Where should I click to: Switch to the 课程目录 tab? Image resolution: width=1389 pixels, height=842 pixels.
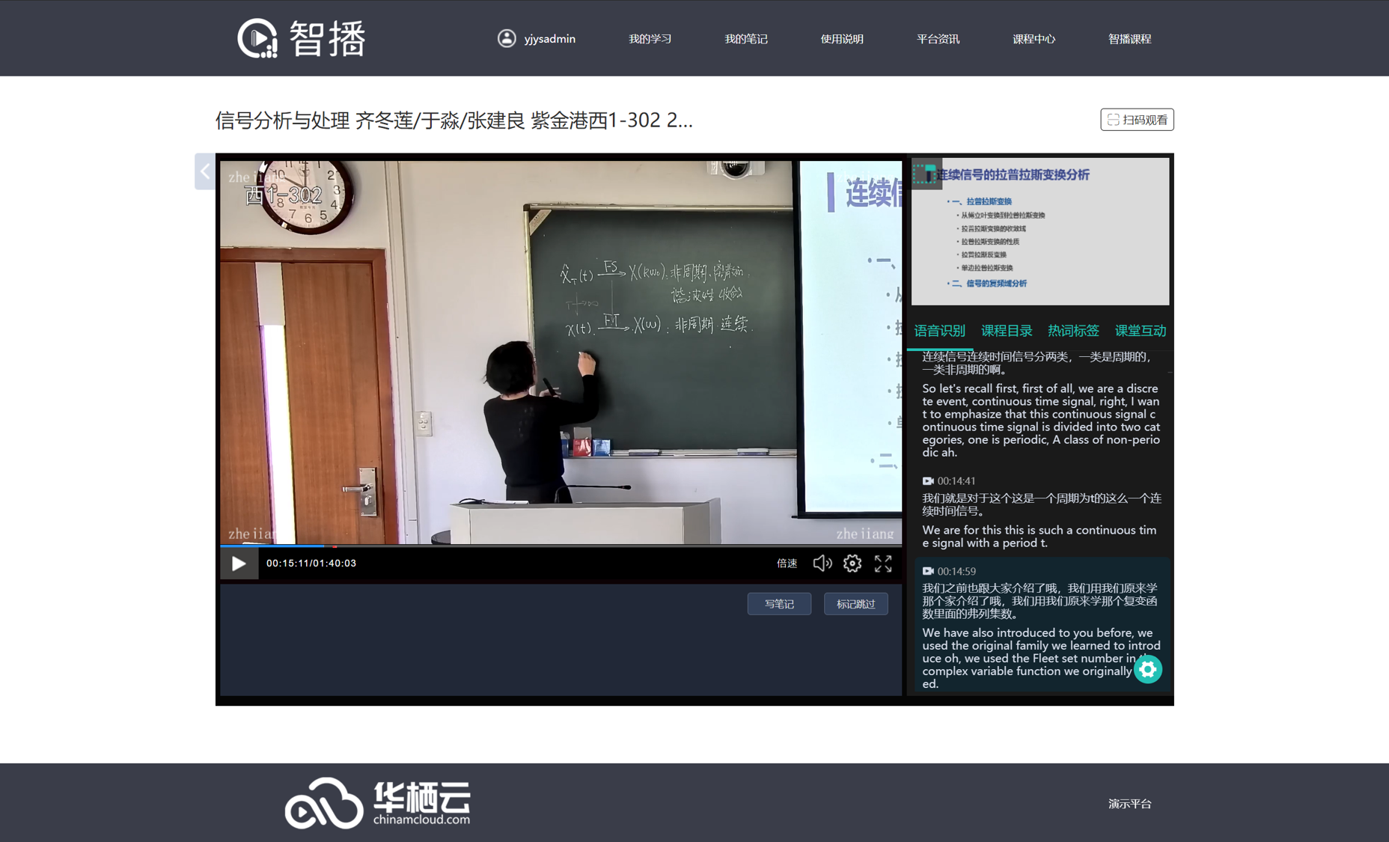point(1006,331)
